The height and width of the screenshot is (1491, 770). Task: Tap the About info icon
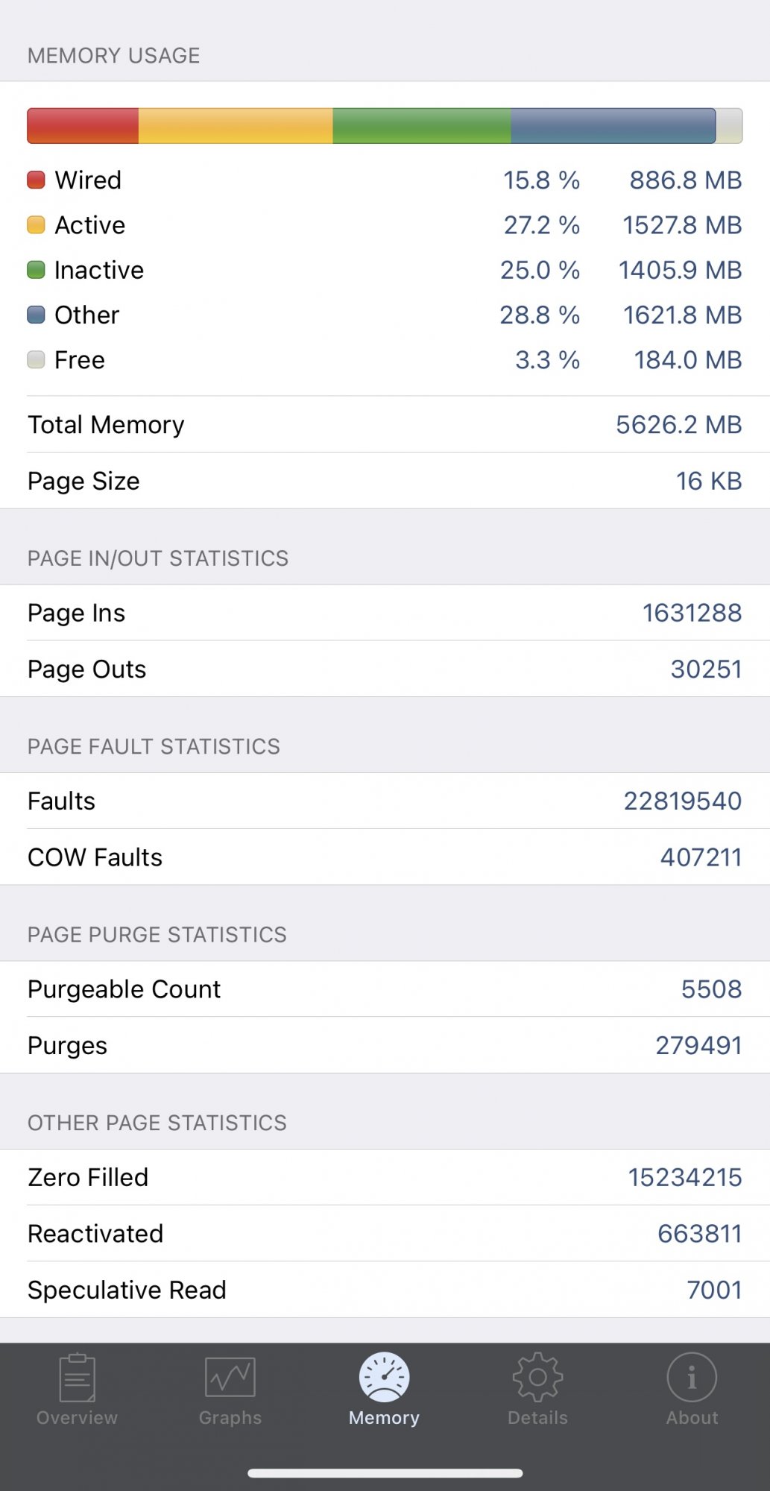[692, 1378]
